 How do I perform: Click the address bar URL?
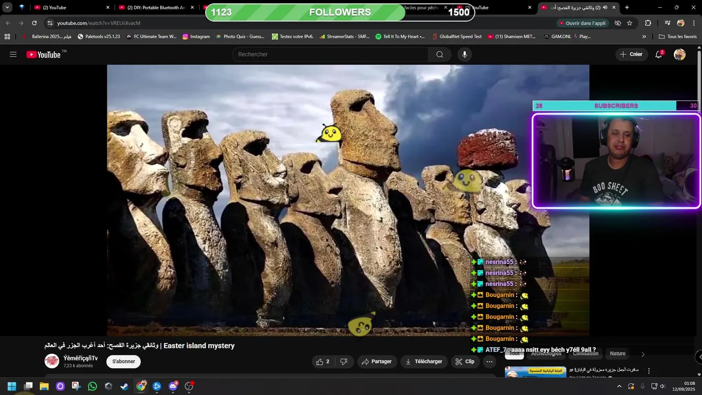[99, 23]
